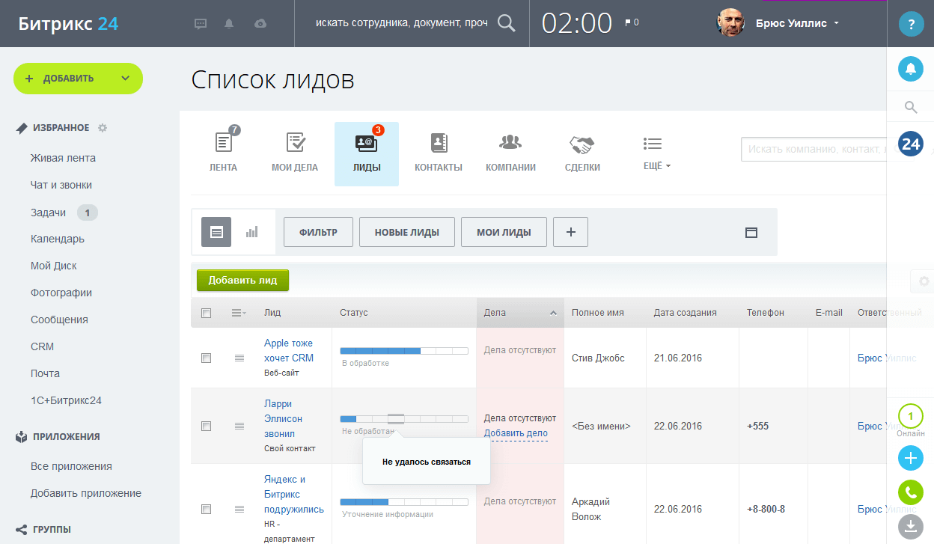
Task: Set Ларри Эллисон lead status bar
Action: [x=404, y=419]
